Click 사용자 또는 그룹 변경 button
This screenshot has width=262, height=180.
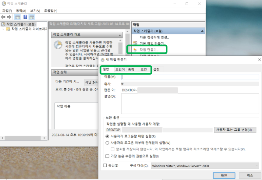235,130
